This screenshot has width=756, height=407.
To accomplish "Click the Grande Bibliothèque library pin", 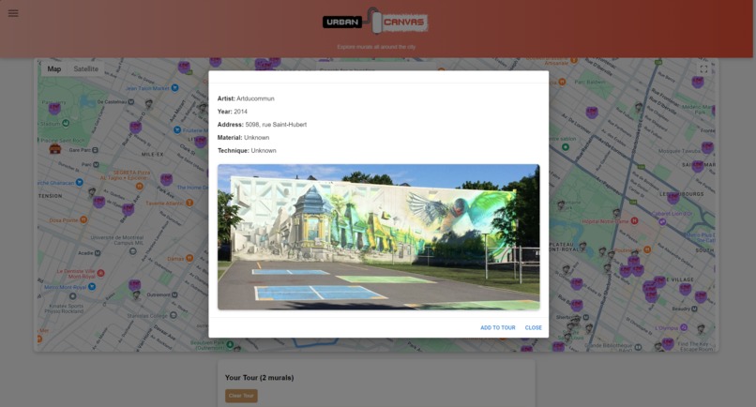I will [x=638, y=347].
